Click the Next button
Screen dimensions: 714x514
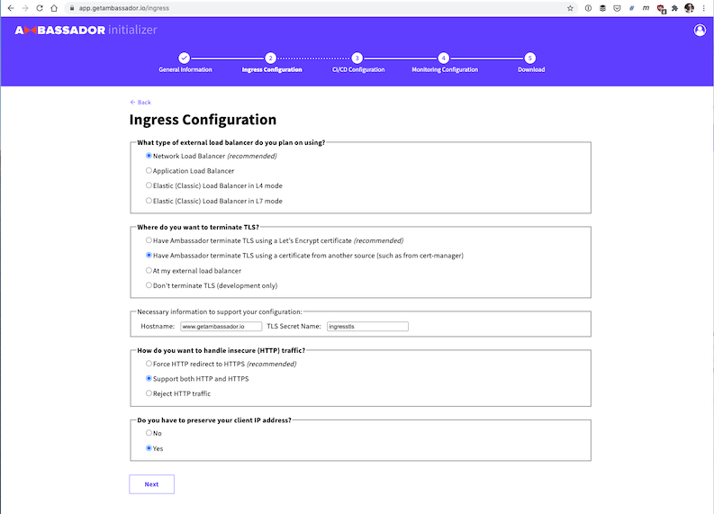click(151, 484)
